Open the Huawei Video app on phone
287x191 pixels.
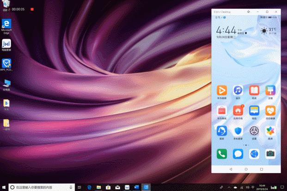coord(222,90)
